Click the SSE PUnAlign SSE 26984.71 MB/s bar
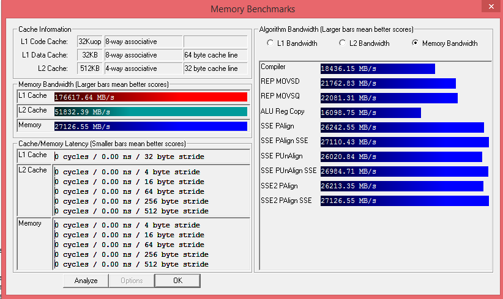 point(404,171)
